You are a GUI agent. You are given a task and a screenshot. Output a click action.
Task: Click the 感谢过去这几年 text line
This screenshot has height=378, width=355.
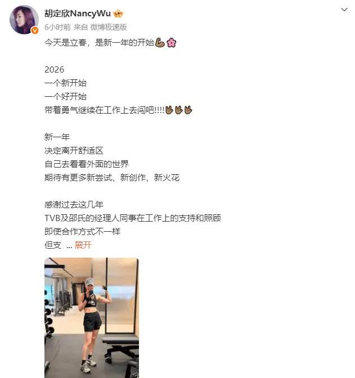tap(74, 204)
